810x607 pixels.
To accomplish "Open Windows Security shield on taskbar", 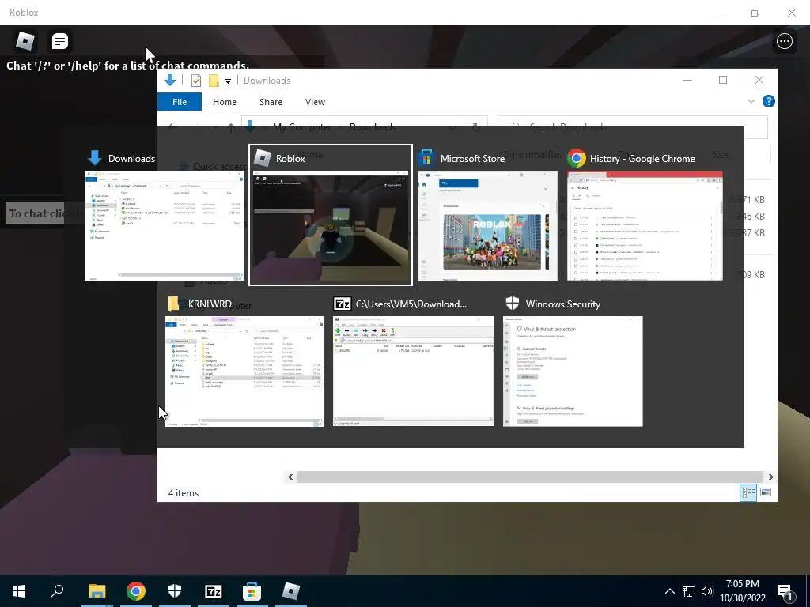I will click(x=175, y=591).
